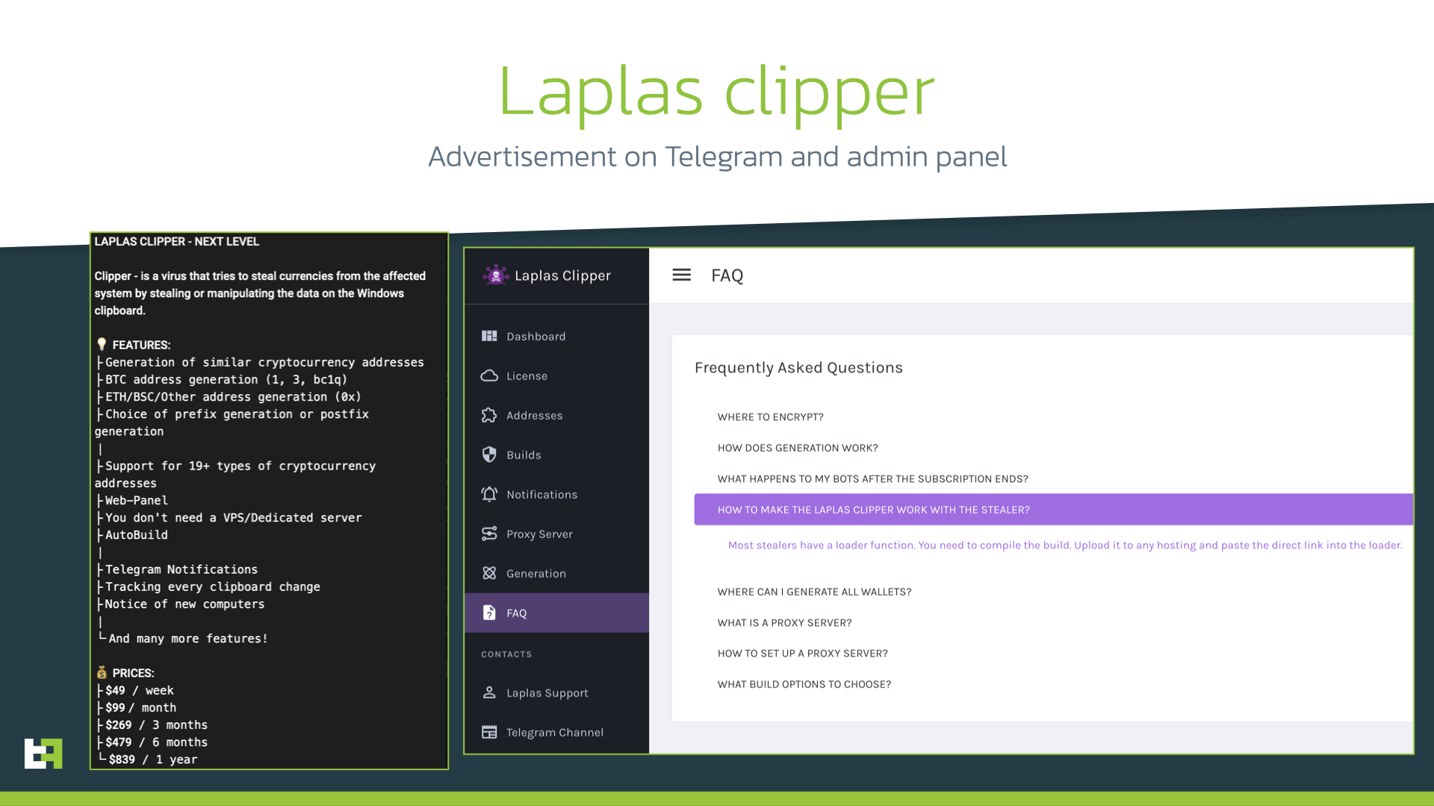Click the Laplas Clipper brand title

click(562, 276)
